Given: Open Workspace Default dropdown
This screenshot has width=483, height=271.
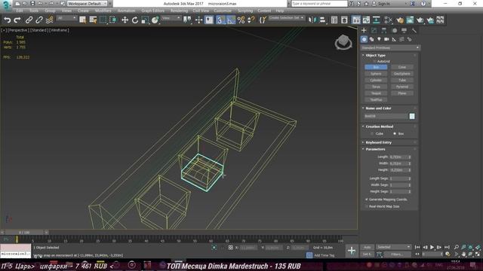Looking at the screenshot, I should (87, 4).
